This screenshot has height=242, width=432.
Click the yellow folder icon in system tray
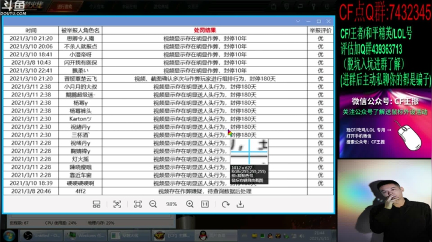pos(254,236)
